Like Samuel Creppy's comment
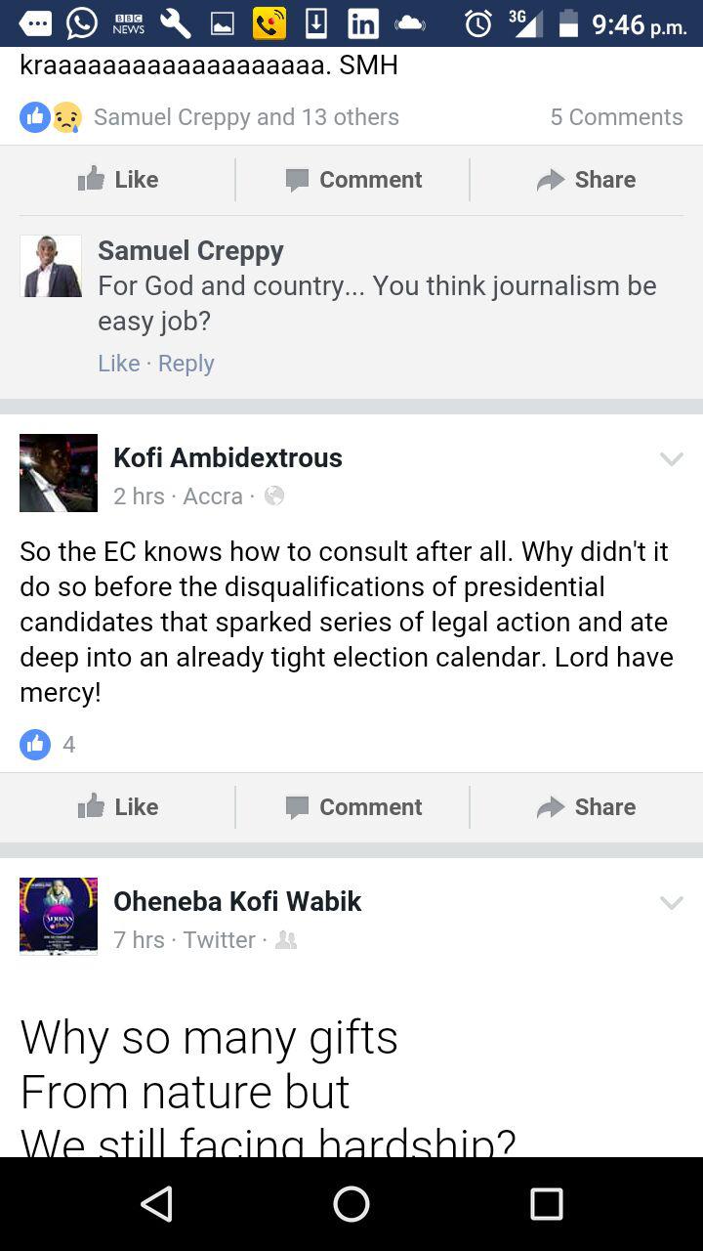 tap(118, 363)
